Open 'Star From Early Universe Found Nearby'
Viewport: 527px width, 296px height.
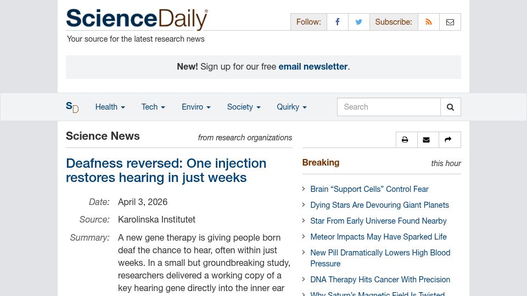tap(378, 221)
